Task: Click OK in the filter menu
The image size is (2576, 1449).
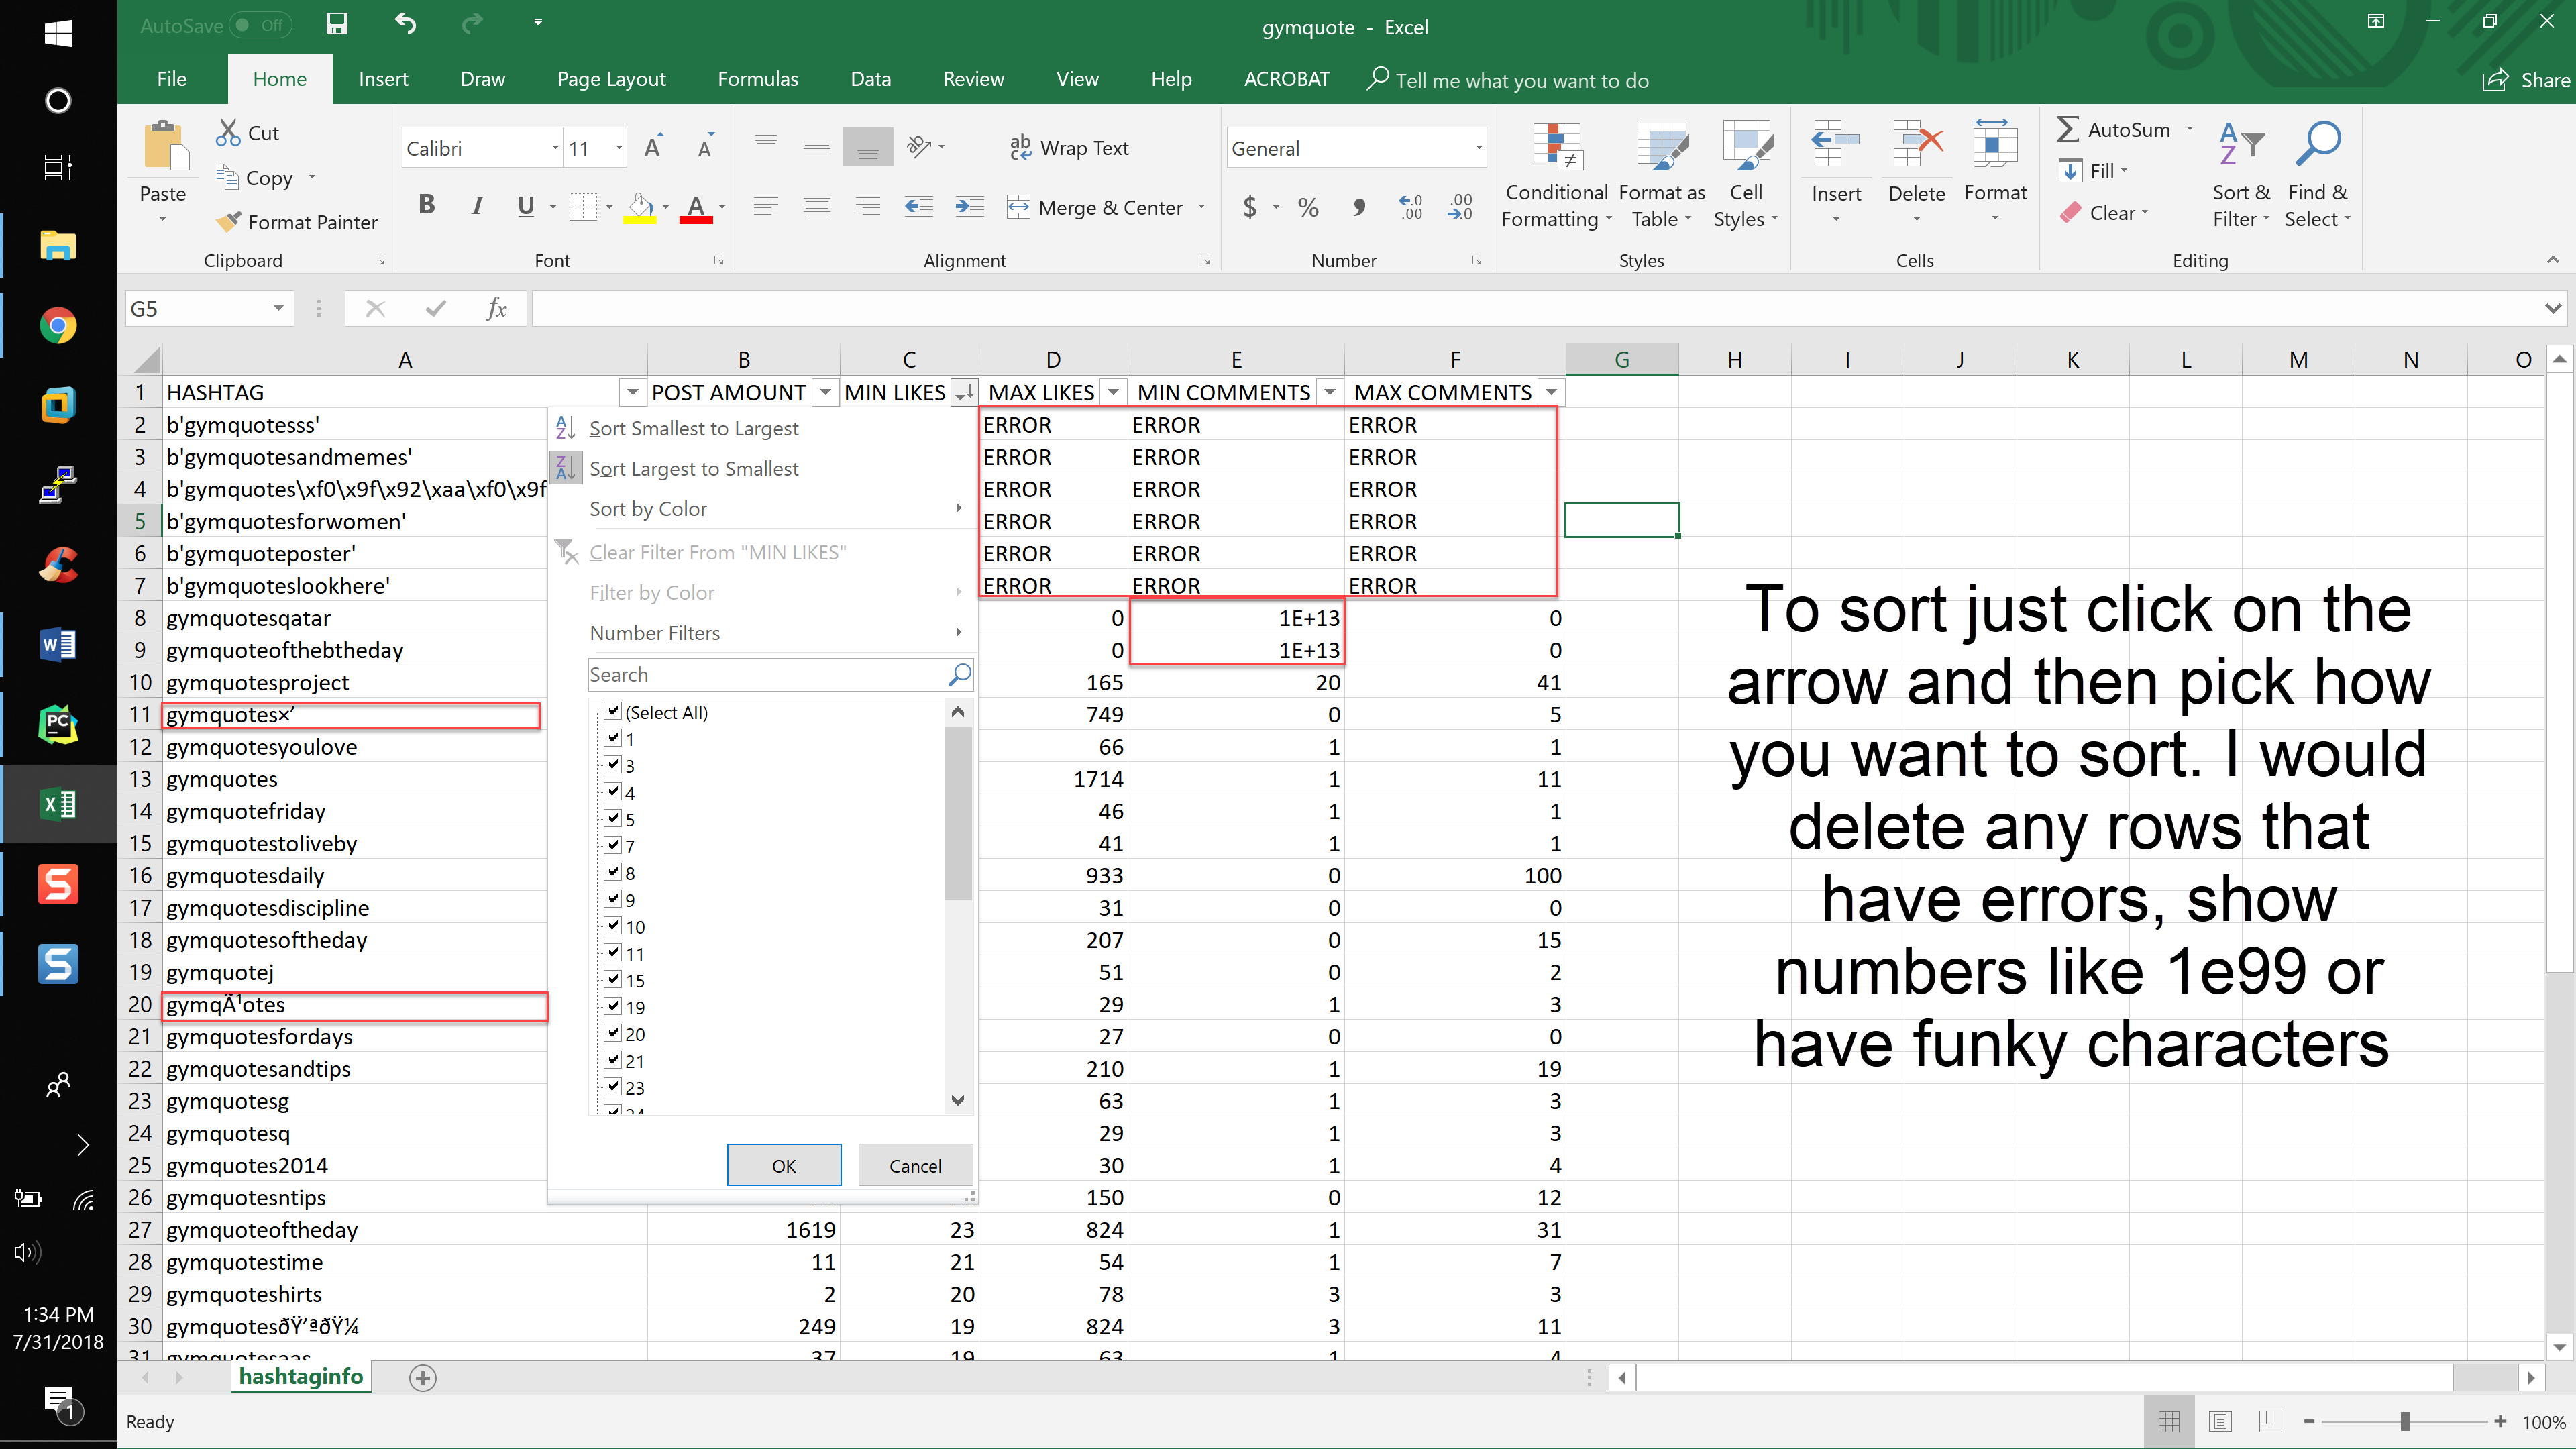Action: [x=784, y=1166]
